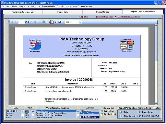This screenshot has height=124, width=166.
Task: Minimize the PMA billing window
Action: (x=156, y=3)
